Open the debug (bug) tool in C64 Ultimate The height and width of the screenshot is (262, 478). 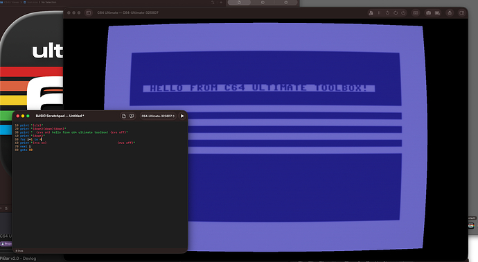450,12
